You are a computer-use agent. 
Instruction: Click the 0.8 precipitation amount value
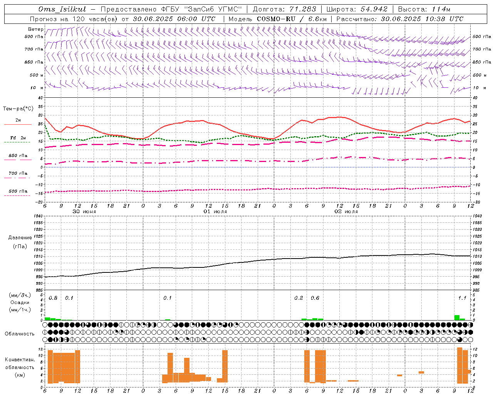point(53,298)
